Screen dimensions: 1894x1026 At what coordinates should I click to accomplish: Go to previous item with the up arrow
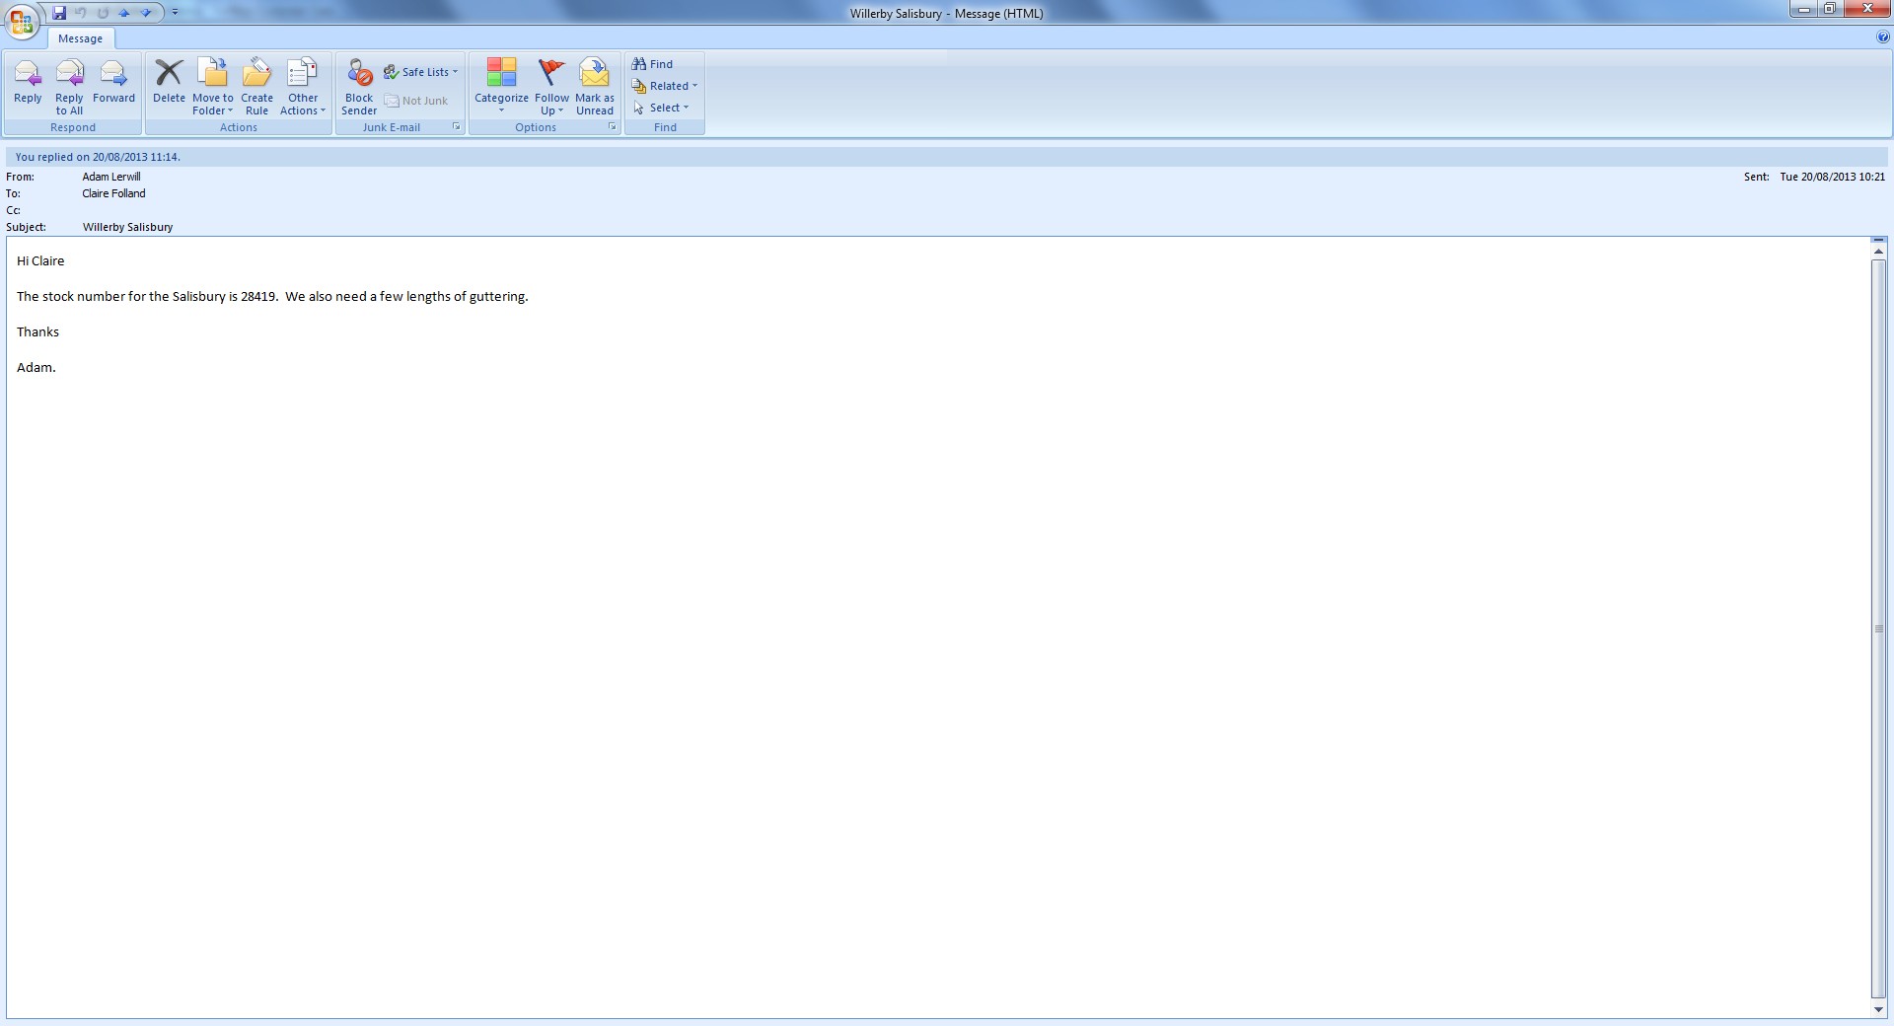coord(124,13)
